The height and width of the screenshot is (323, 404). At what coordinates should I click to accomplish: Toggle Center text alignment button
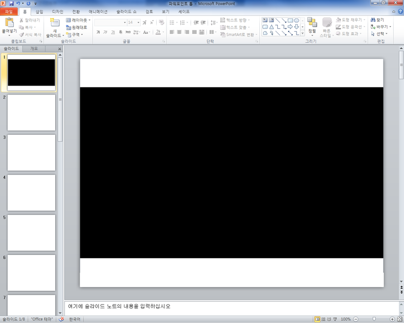coord(179,32)
